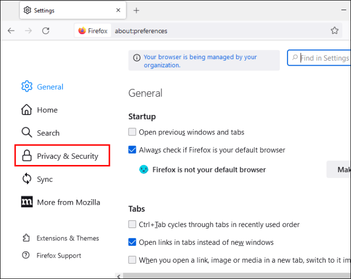Click the Firefox is not your default browser text

pyautogui.click(x=209, y=170)
